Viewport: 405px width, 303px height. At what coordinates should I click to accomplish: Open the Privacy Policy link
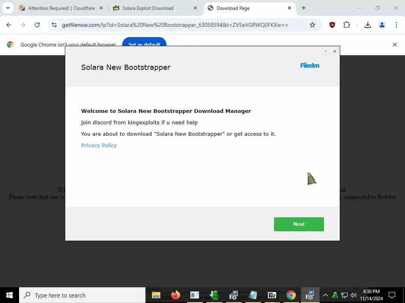(99, 145)
